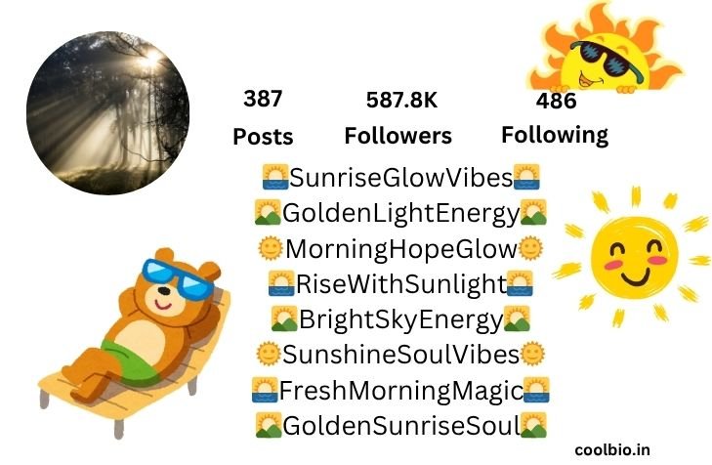
Task: Select the SunshineSoulVibes text line
Action: 401,355
